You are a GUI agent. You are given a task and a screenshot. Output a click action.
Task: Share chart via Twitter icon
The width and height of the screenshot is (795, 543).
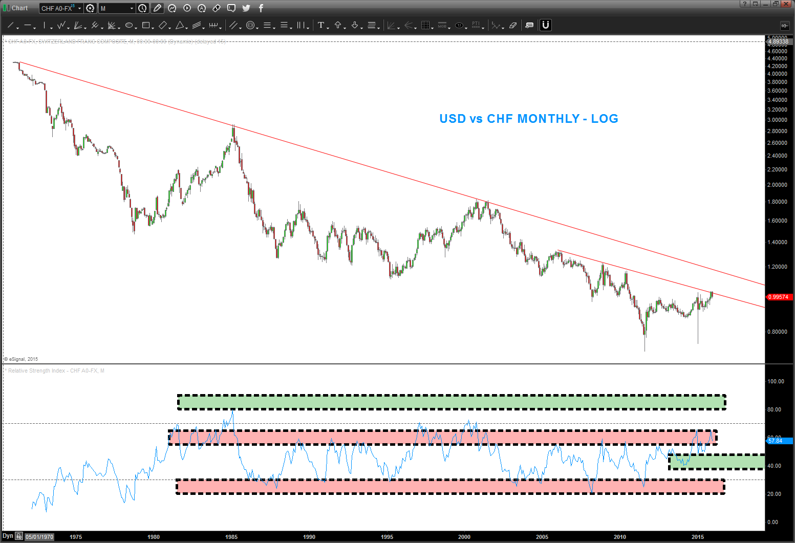point(246,8)
